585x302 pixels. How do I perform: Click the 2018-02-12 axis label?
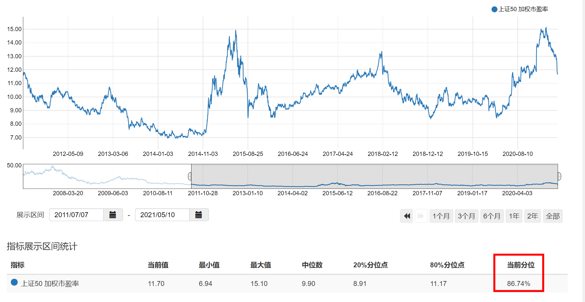(383, 154)
